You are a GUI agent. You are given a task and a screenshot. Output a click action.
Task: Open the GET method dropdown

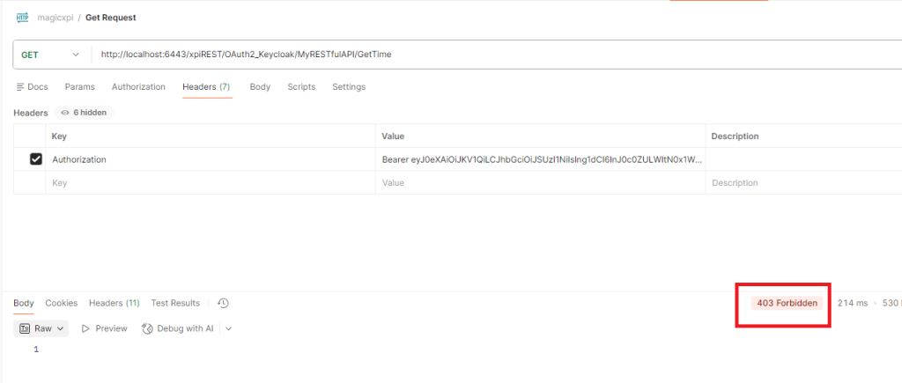[51, 55]
